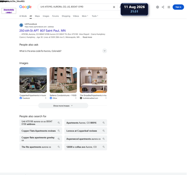
Task: Open Balterra Condominiums brick building thumbnail
Action: click(x=63, y=80)
